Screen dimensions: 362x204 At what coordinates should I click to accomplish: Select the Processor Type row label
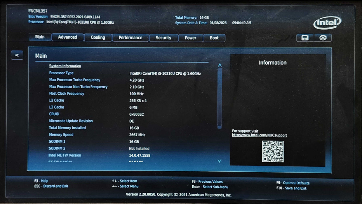(61, 73)
